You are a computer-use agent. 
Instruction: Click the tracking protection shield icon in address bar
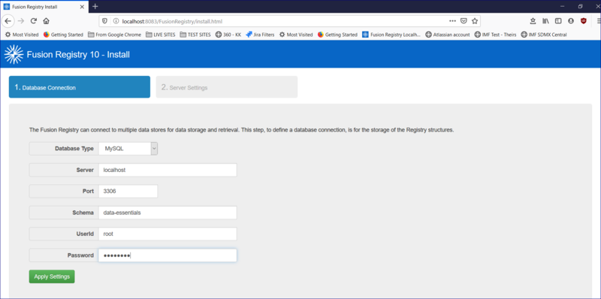point(105,22)
